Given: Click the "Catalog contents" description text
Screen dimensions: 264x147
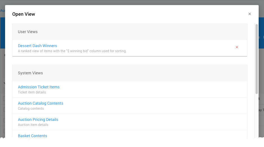Looking at the screenshot, I should tap(31, 109).
